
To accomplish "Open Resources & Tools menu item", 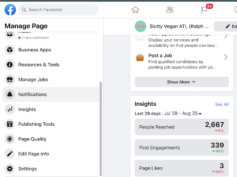I will [50, 65].
